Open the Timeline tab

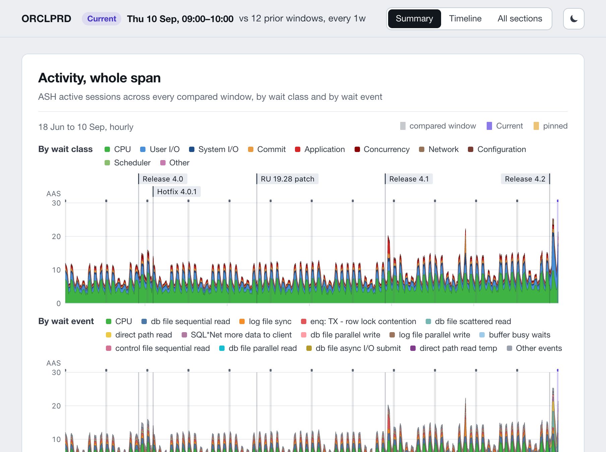(465, 19)
